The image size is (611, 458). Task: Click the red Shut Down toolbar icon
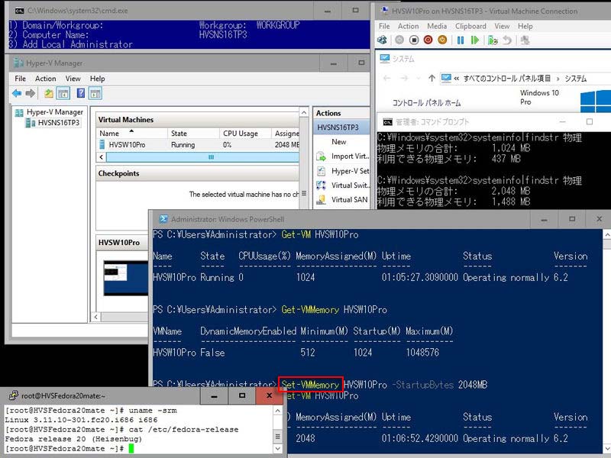click(x=428, y=40)
